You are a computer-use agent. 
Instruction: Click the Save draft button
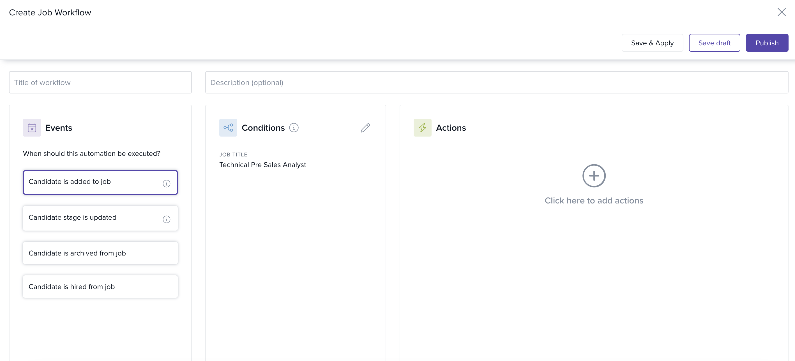pos(714,43)
